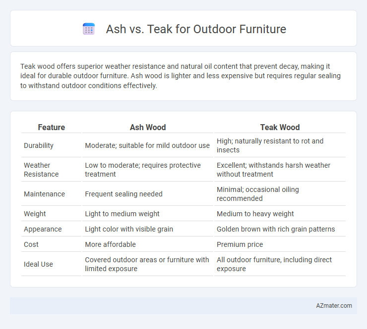
Task: Click 'Covered outdoor areas or furniture' cell
Action: click(147, 264)
